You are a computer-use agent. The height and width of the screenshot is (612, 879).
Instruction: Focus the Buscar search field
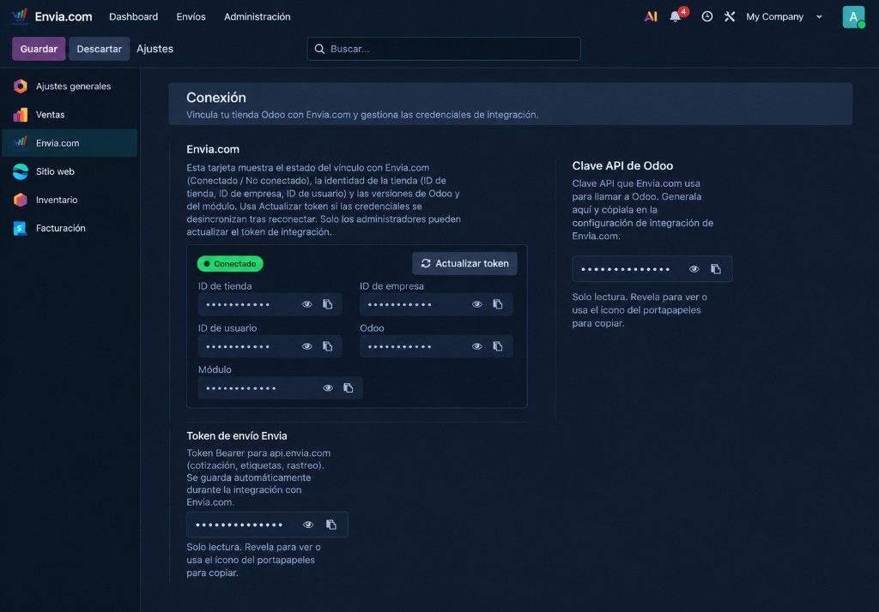(x=444, y=49)
